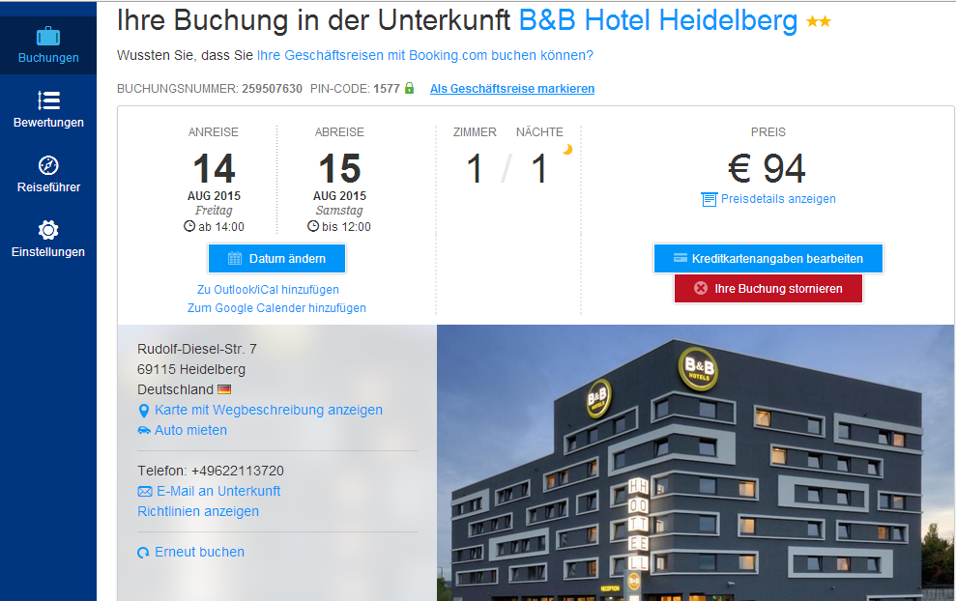
Task: Add booking via Zu Outlook/iCal hinzufügen
Action: [268, 290]
